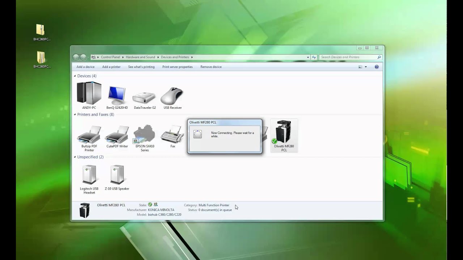Open Help with the question mark icon
Screen dimensions: 463x260
(x=377, y=67)
